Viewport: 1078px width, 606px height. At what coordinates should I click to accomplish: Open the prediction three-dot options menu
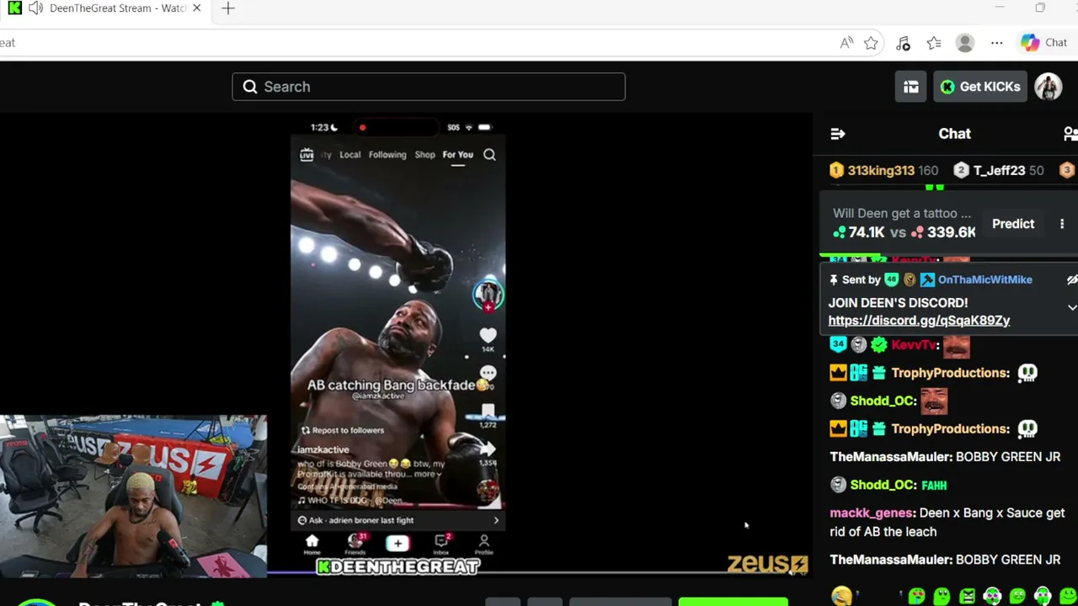[x=1062, y=224]
